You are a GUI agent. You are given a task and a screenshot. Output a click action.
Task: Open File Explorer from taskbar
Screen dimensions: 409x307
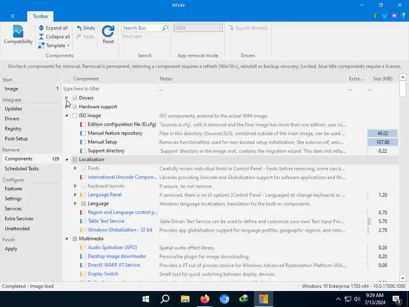point(185,299)
